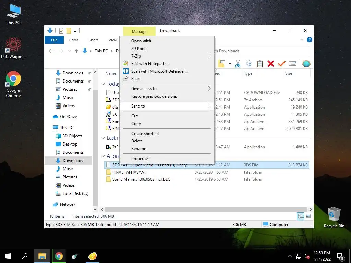Select Edit with Notepad++
The image size is (351, 263).
pyautogui.click(x=150, y=64)
